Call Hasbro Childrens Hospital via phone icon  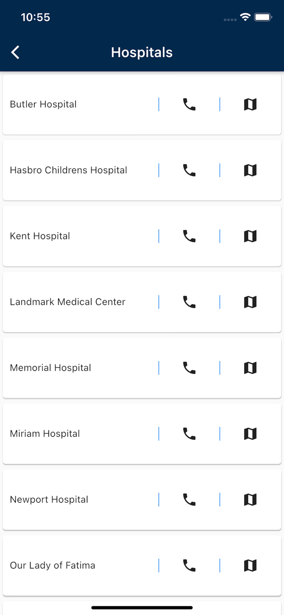click(189, 170)
